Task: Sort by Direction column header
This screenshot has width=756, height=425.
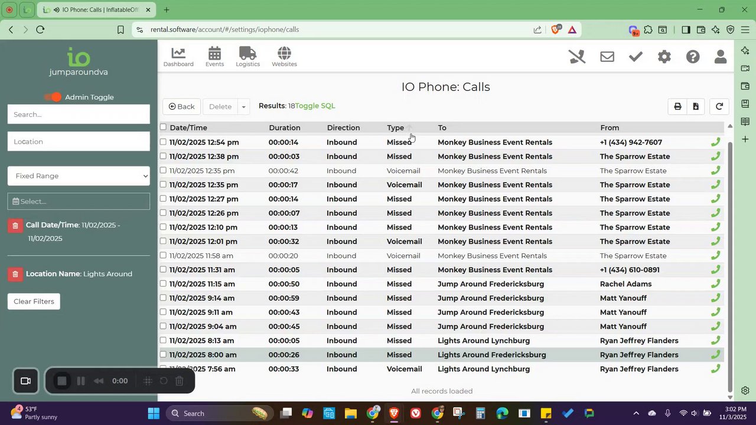Action: point(343,127)
